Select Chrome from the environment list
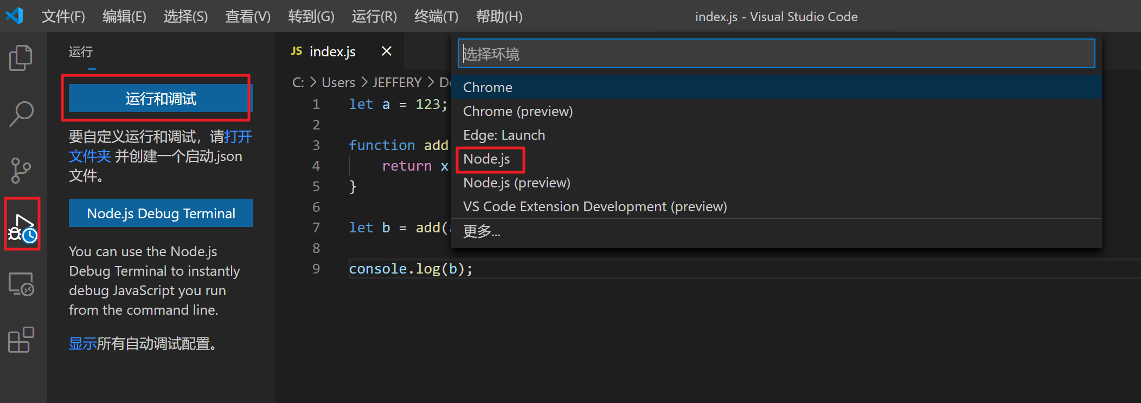This screenshot has height=403, width=1141. [x=776, y=87]
